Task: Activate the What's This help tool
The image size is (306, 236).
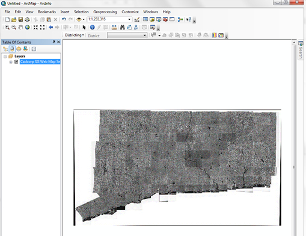Action: tap(189, 19)
